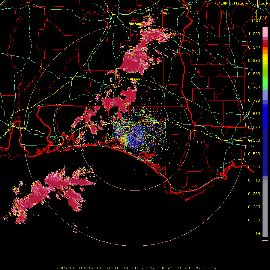Click the 0.893 scale value

click(x=254, y=60)
